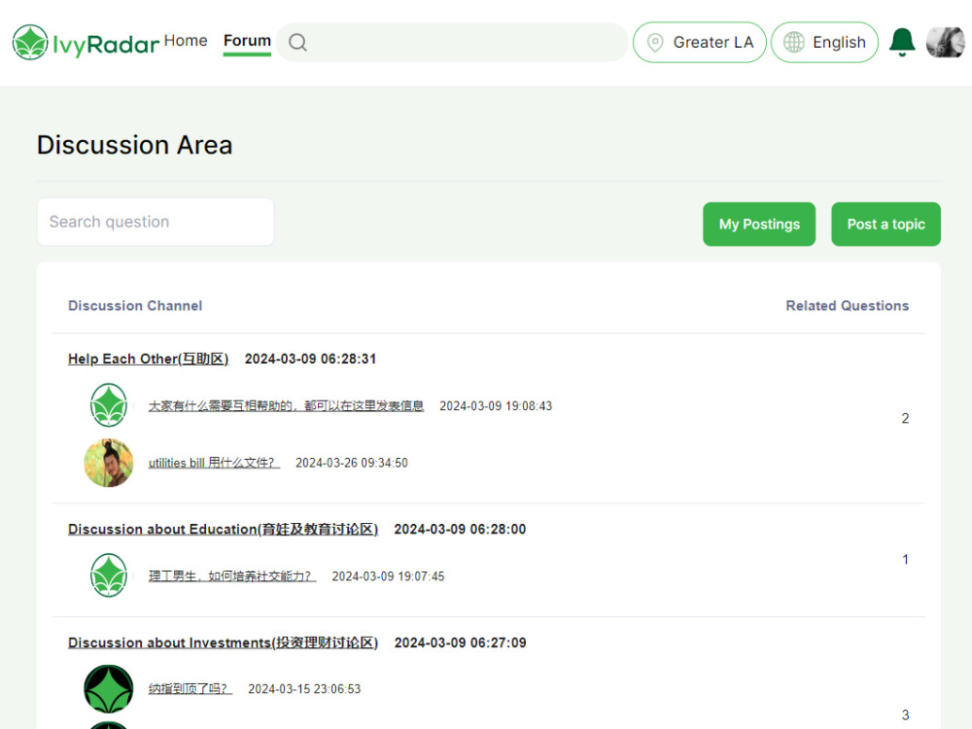Open the utilities bill 用什么文件 post
Screen dimensions: 972x729
214,463
